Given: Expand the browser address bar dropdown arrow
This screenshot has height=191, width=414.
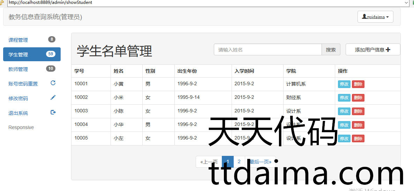Looking at the screenshot, I should pyautogui.click(x=406, y=2).
